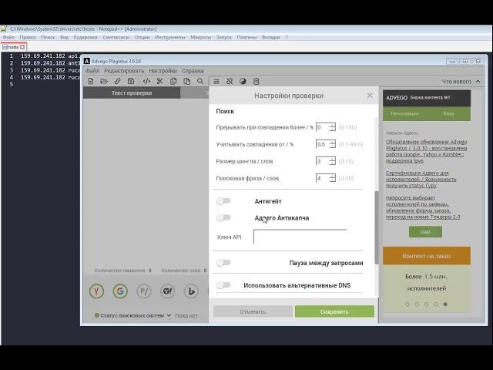Click the copy icon in toolbar

[173, 81]
